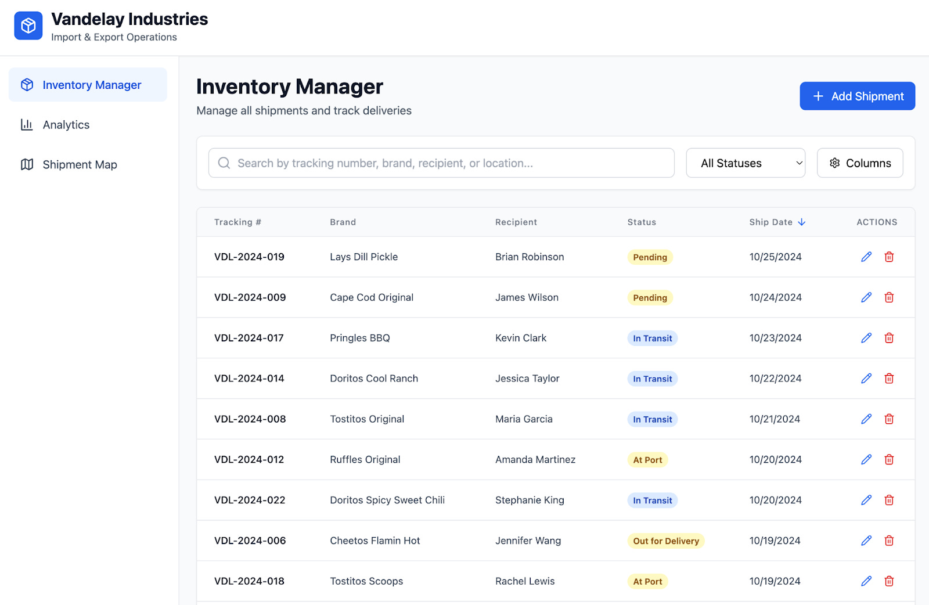Image resolution: width=929 pixels, height=605 pixels.
Task: Select recipient Maria Garcia
Action: [x=524, y=419]
